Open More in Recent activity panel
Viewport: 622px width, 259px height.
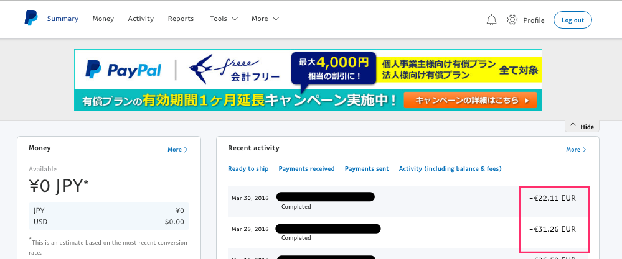(x=576, y=150)
